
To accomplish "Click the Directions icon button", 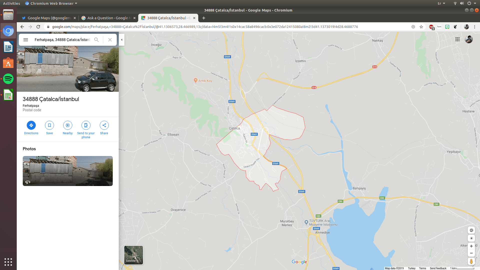I will pyautogui.click(x=31, y=125).
